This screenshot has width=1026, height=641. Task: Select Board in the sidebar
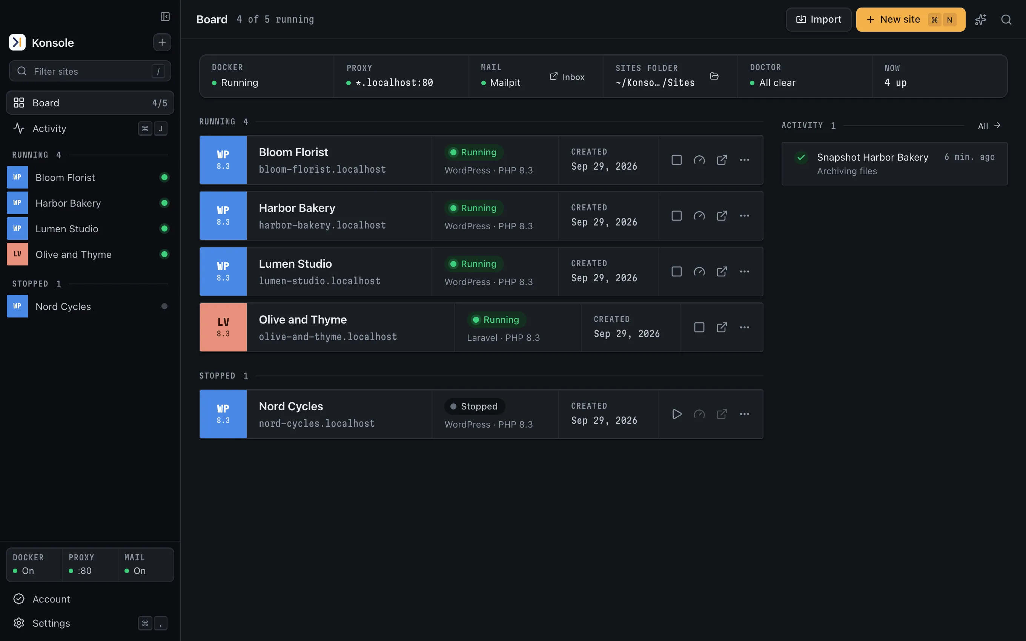[x=90, y=103]
